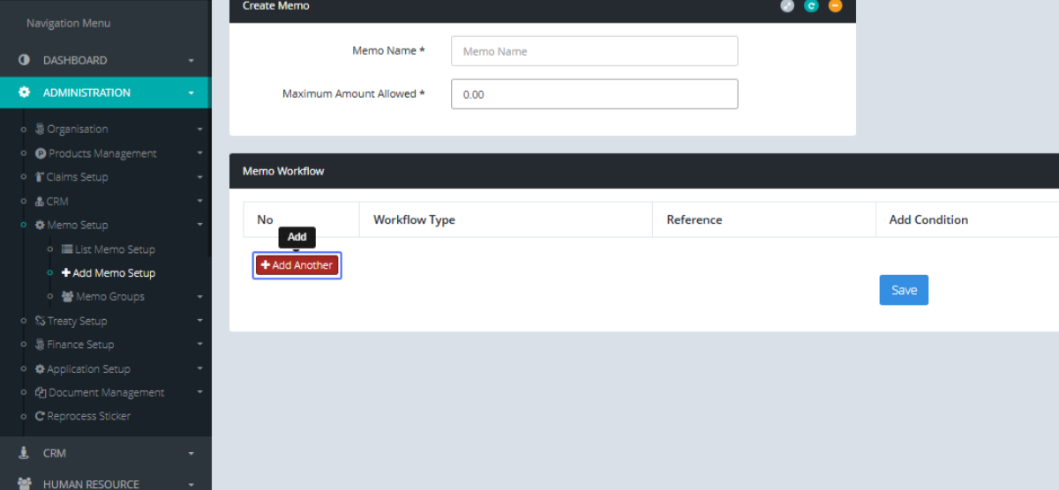Click the blue Save button
This screenshot has width=1059, height=490.
pyautogui.click(x=904, y=290)
